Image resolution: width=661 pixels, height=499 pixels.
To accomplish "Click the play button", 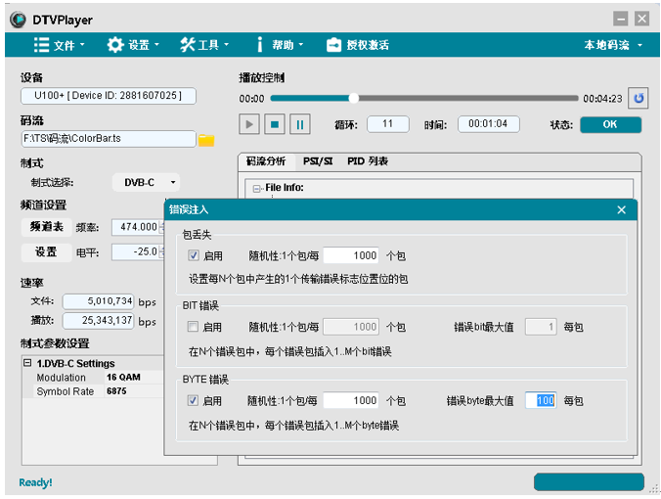I will point(249,124).
